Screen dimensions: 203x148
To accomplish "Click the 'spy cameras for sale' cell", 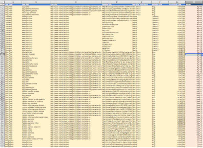I will point(36,58).
